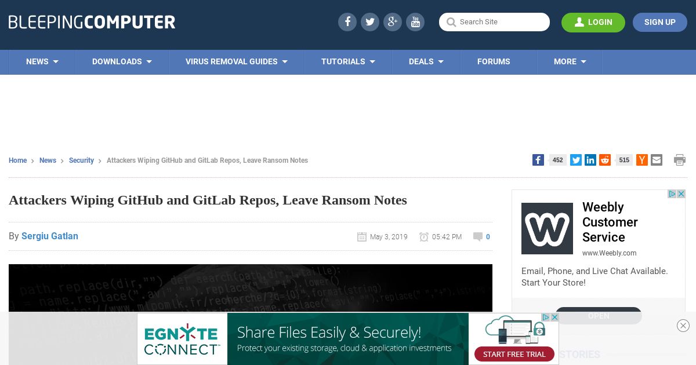Open the Forums menu item

tap(494, 61)
